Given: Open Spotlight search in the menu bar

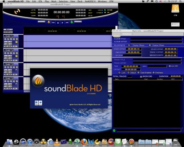Looking at the screenshot, I should pyautogui.click(x=180, y=1).
